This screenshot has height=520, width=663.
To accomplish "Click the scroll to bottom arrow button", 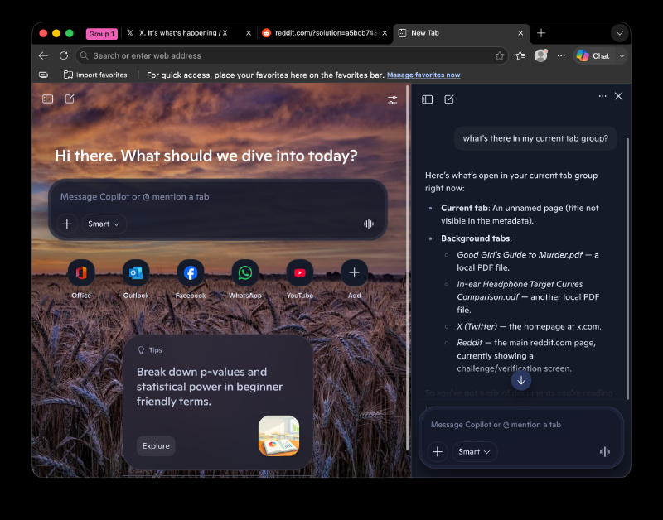I will tap(521, 381).
